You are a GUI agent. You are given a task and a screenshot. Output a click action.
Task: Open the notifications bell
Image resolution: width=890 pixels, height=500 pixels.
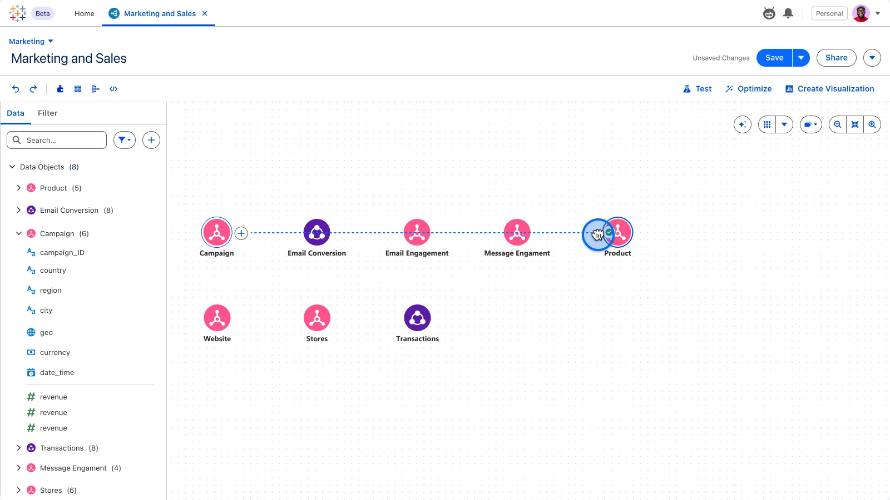coord(788,13)
